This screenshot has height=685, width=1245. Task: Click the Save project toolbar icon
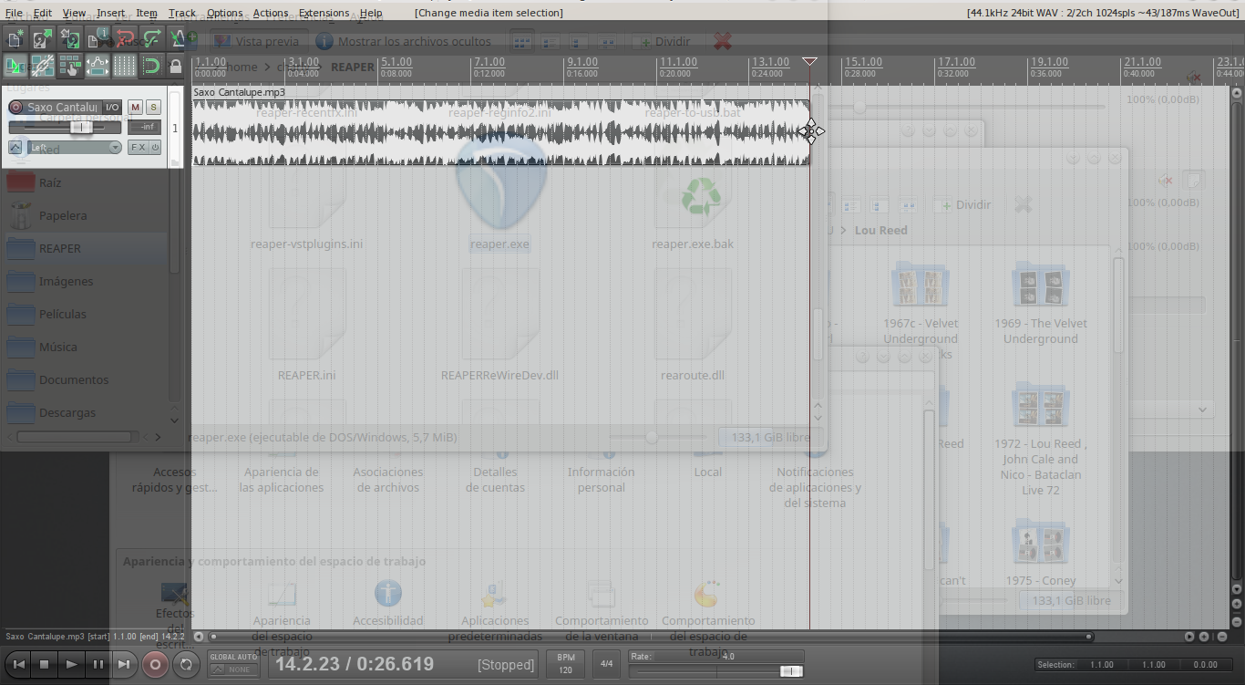tap(69, 38)
